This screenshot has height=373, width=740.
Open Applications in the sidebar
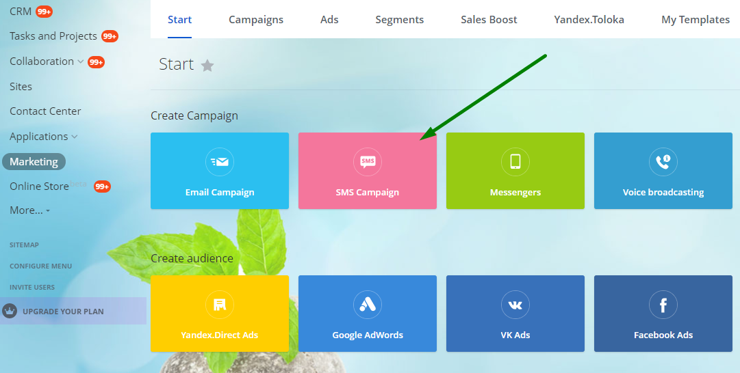point(39,137)
